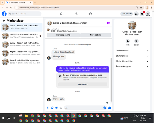
Task: Click the page reload button
Action: (11, 8)
